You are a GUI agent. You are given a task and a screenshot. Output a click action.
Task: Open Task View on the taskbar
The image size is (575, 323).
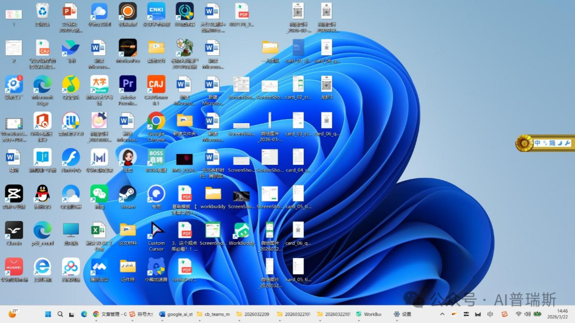point(72,314)
